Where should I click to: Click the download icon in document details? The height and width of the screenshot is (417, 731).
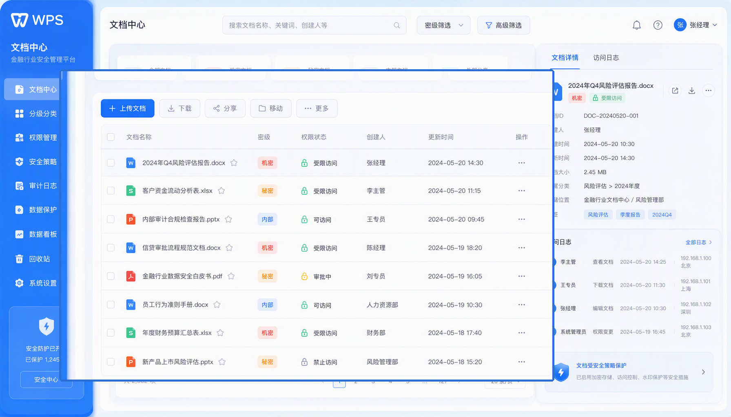691,91
